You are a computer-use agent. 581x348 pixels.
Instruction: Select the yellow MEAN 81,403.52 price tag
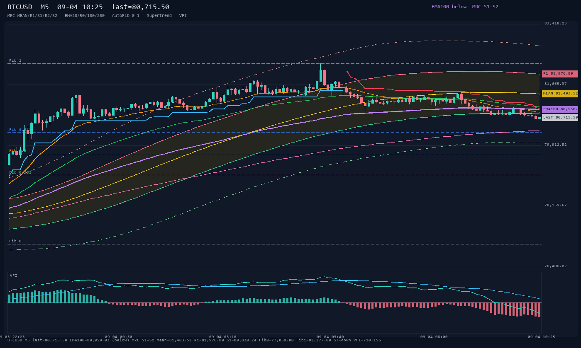(560, 94)
